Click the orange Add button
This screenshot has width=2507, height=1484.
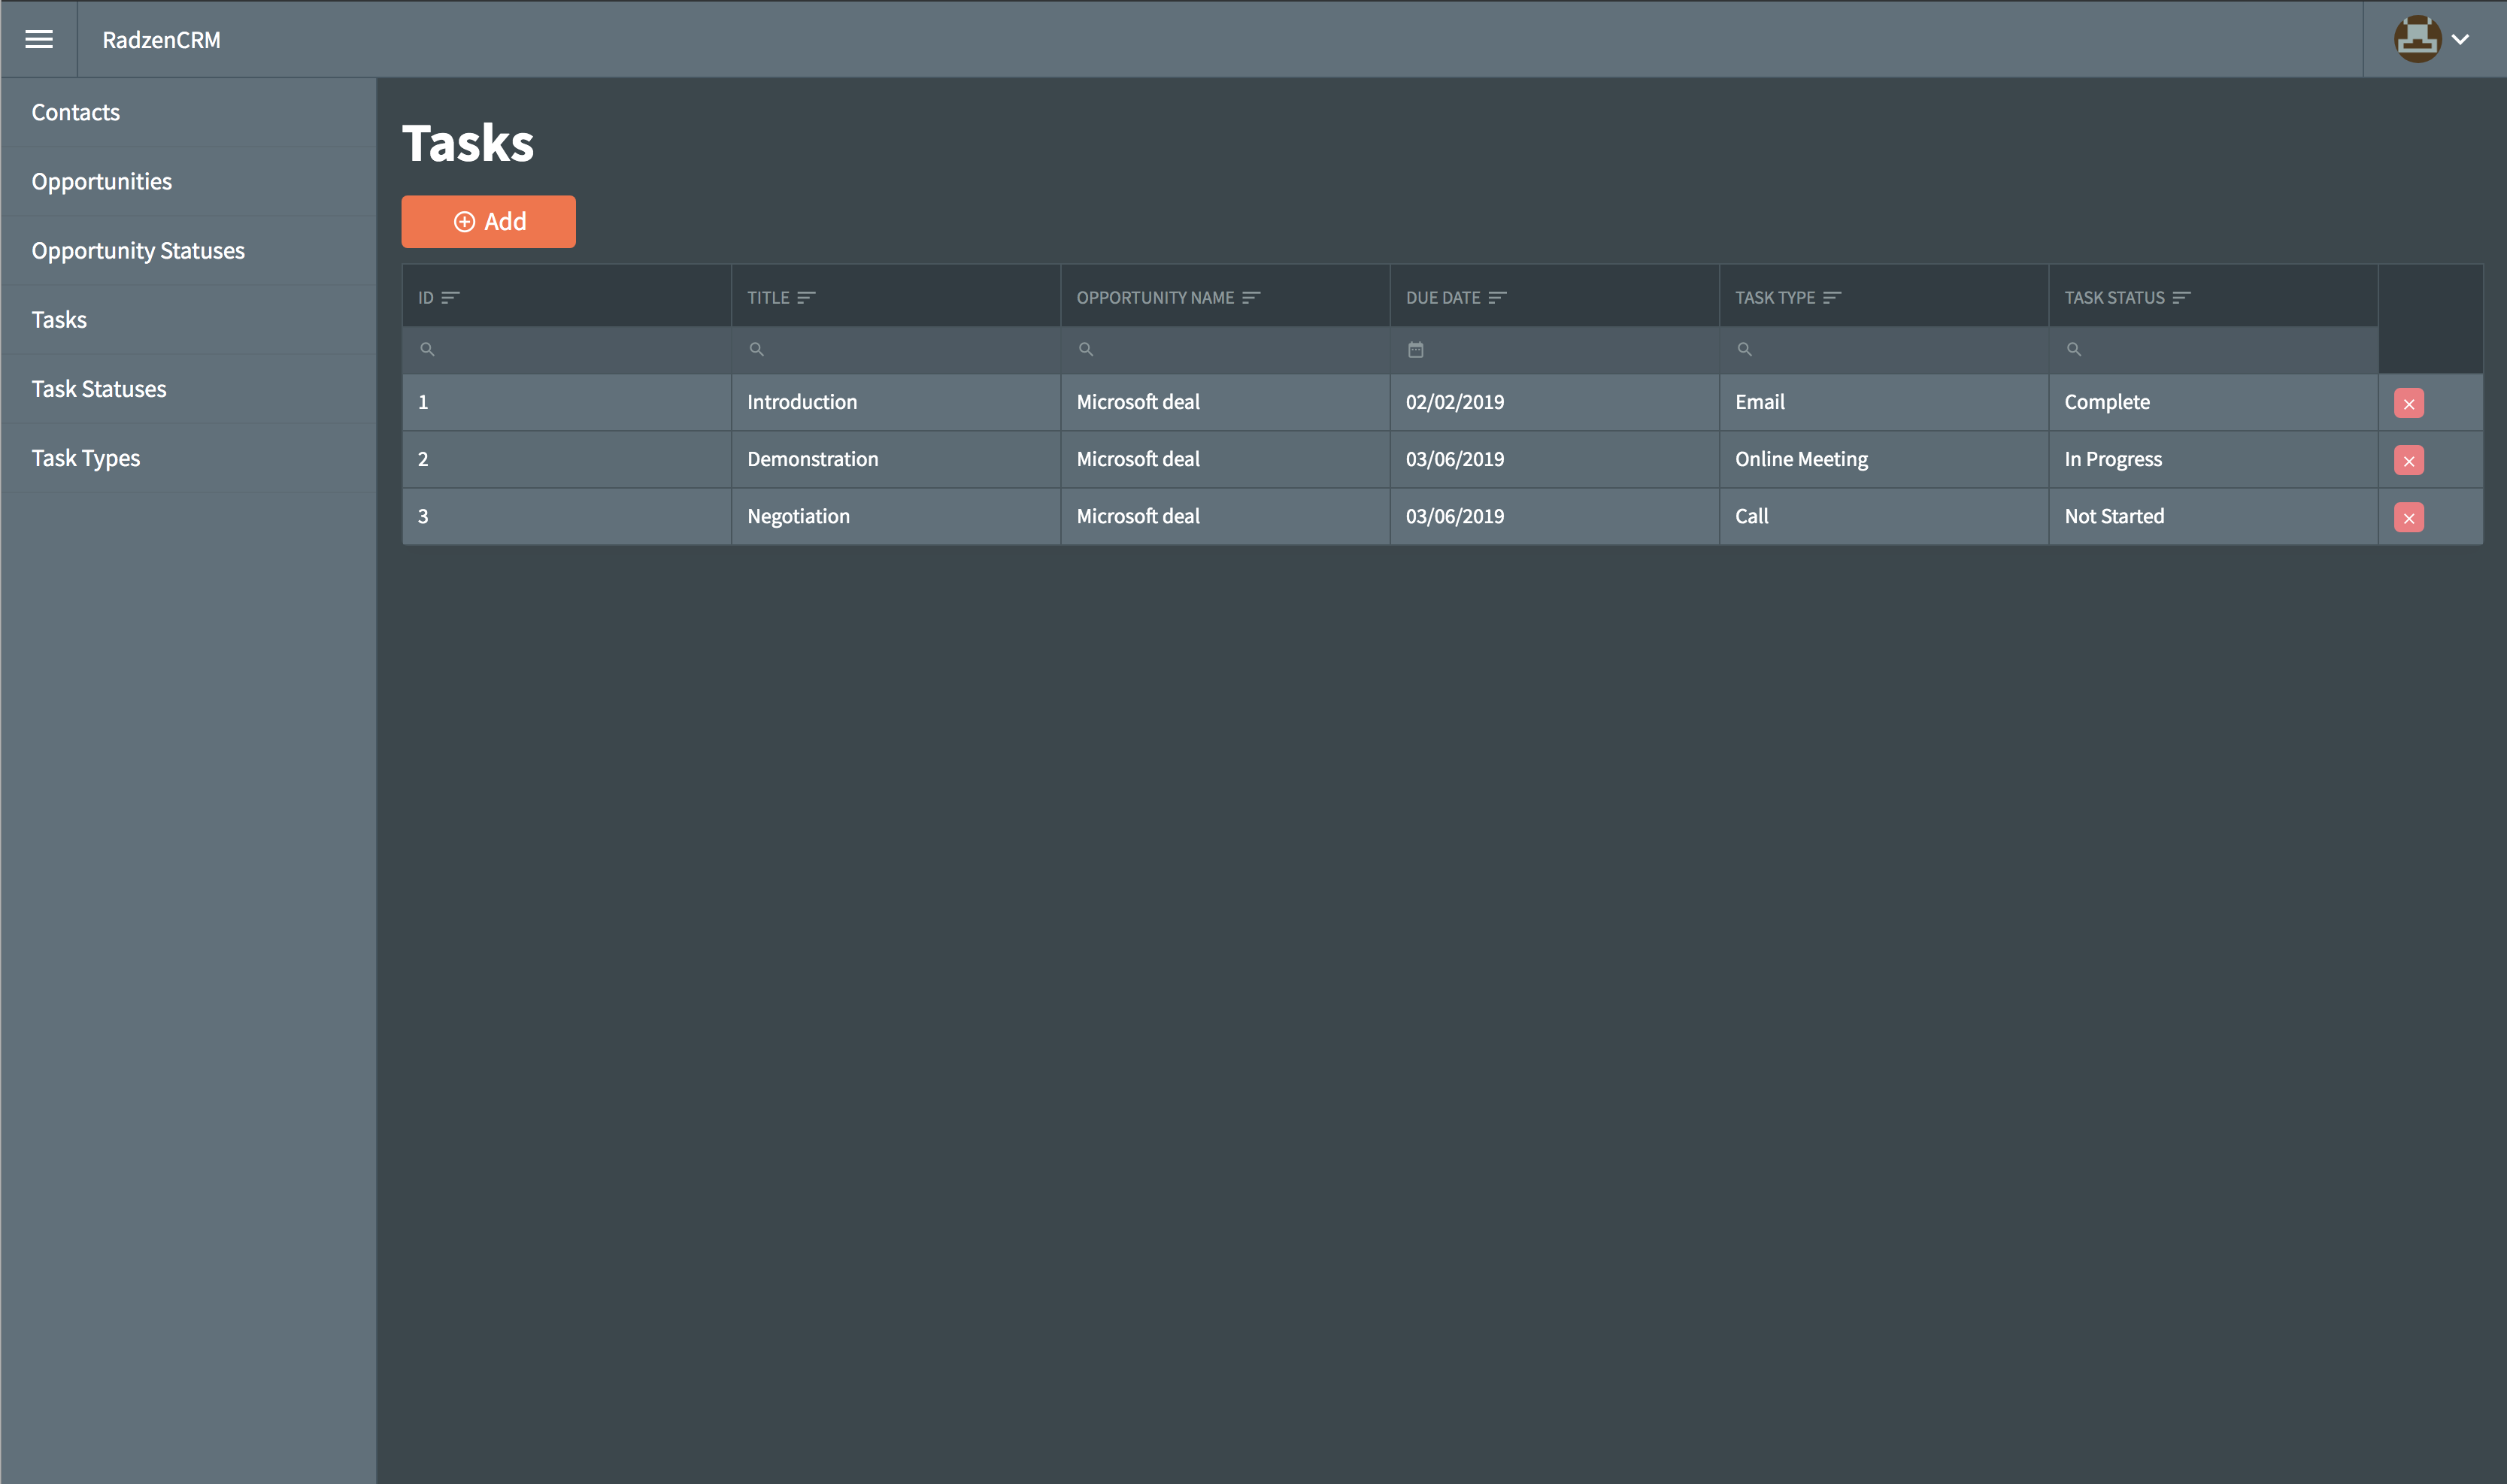coord(488,221)
